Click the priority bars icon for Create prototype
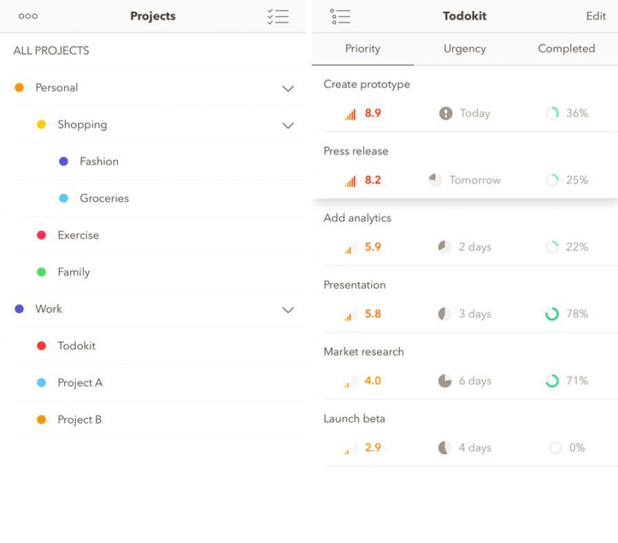The height and width of the screenshot is (543, 618). coord(349,113)
